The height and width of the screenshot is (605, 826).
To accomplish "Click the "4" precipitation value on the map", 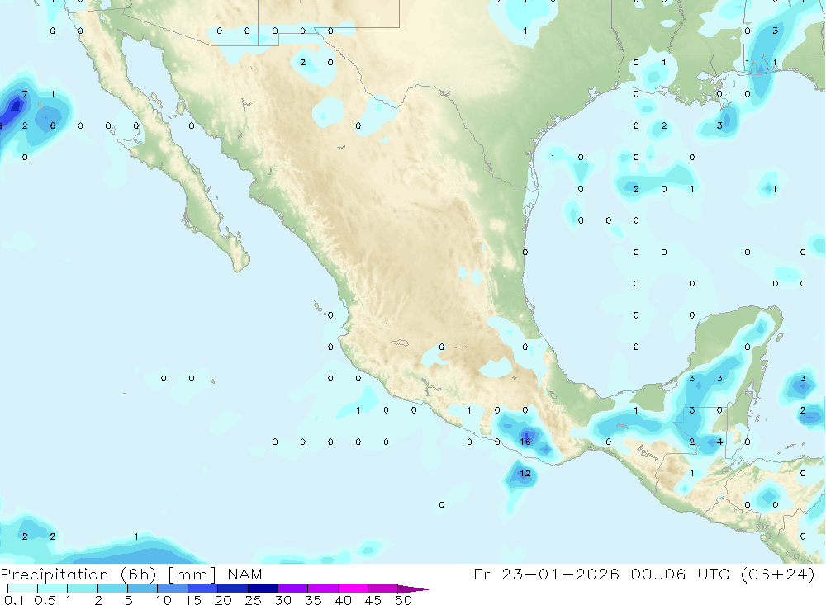I will (719, 442).
